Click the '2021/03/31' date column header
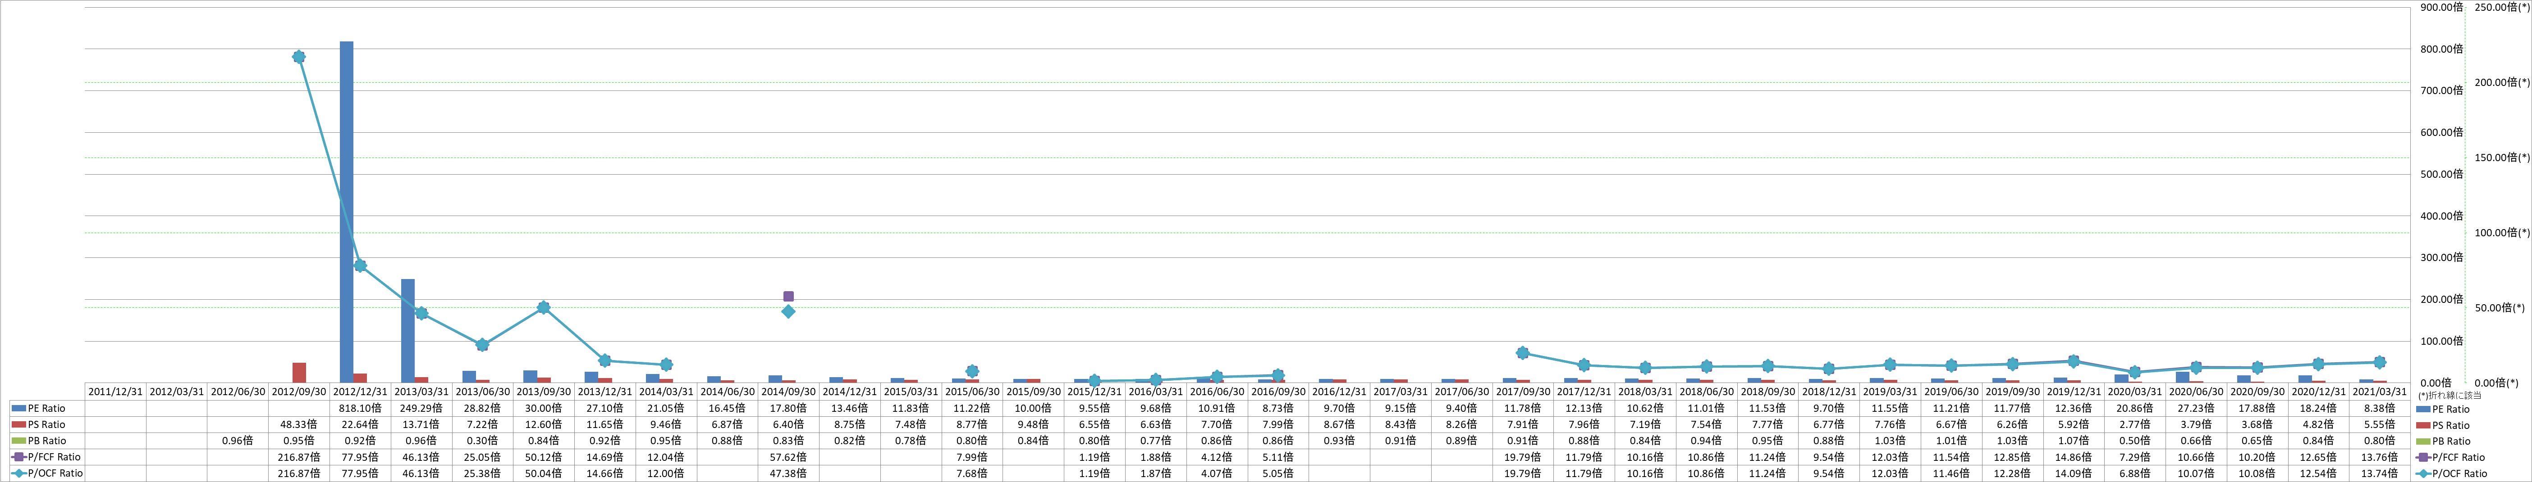Screen dimensions: 2532x482 click(x=2380, y=392)
